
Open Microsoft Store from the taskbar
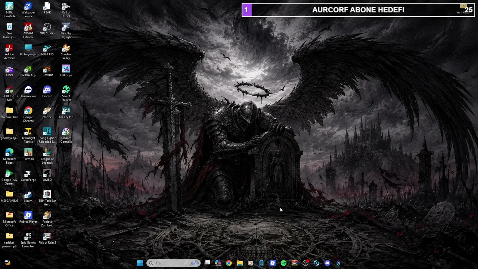tap(261, 263)
